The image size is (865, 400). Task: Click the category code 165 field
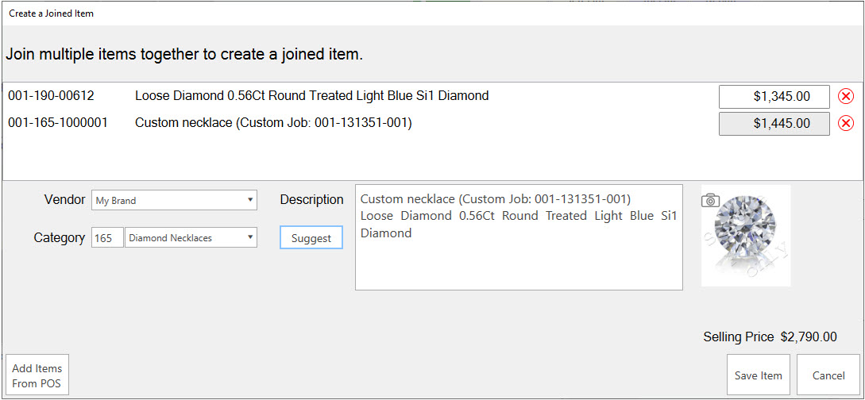(x=107, y=237)
